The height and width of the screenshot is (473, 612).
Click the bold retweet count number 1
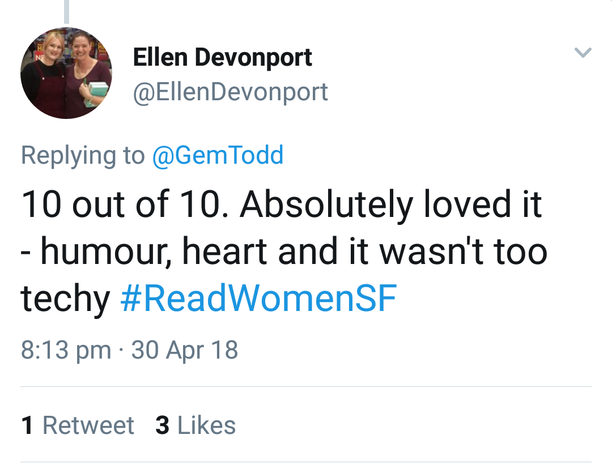tap(27, 425)
